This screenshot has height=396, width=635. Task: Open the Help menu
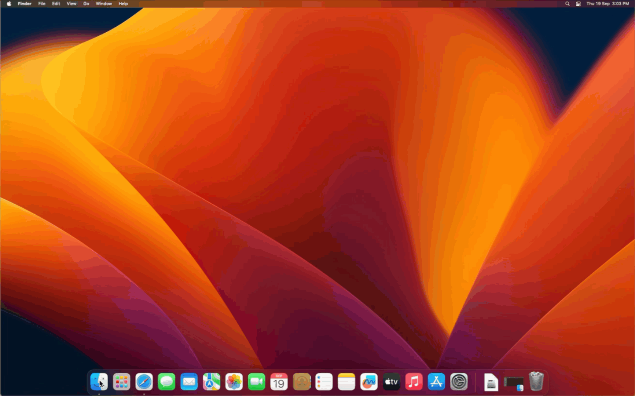(123, 4)
